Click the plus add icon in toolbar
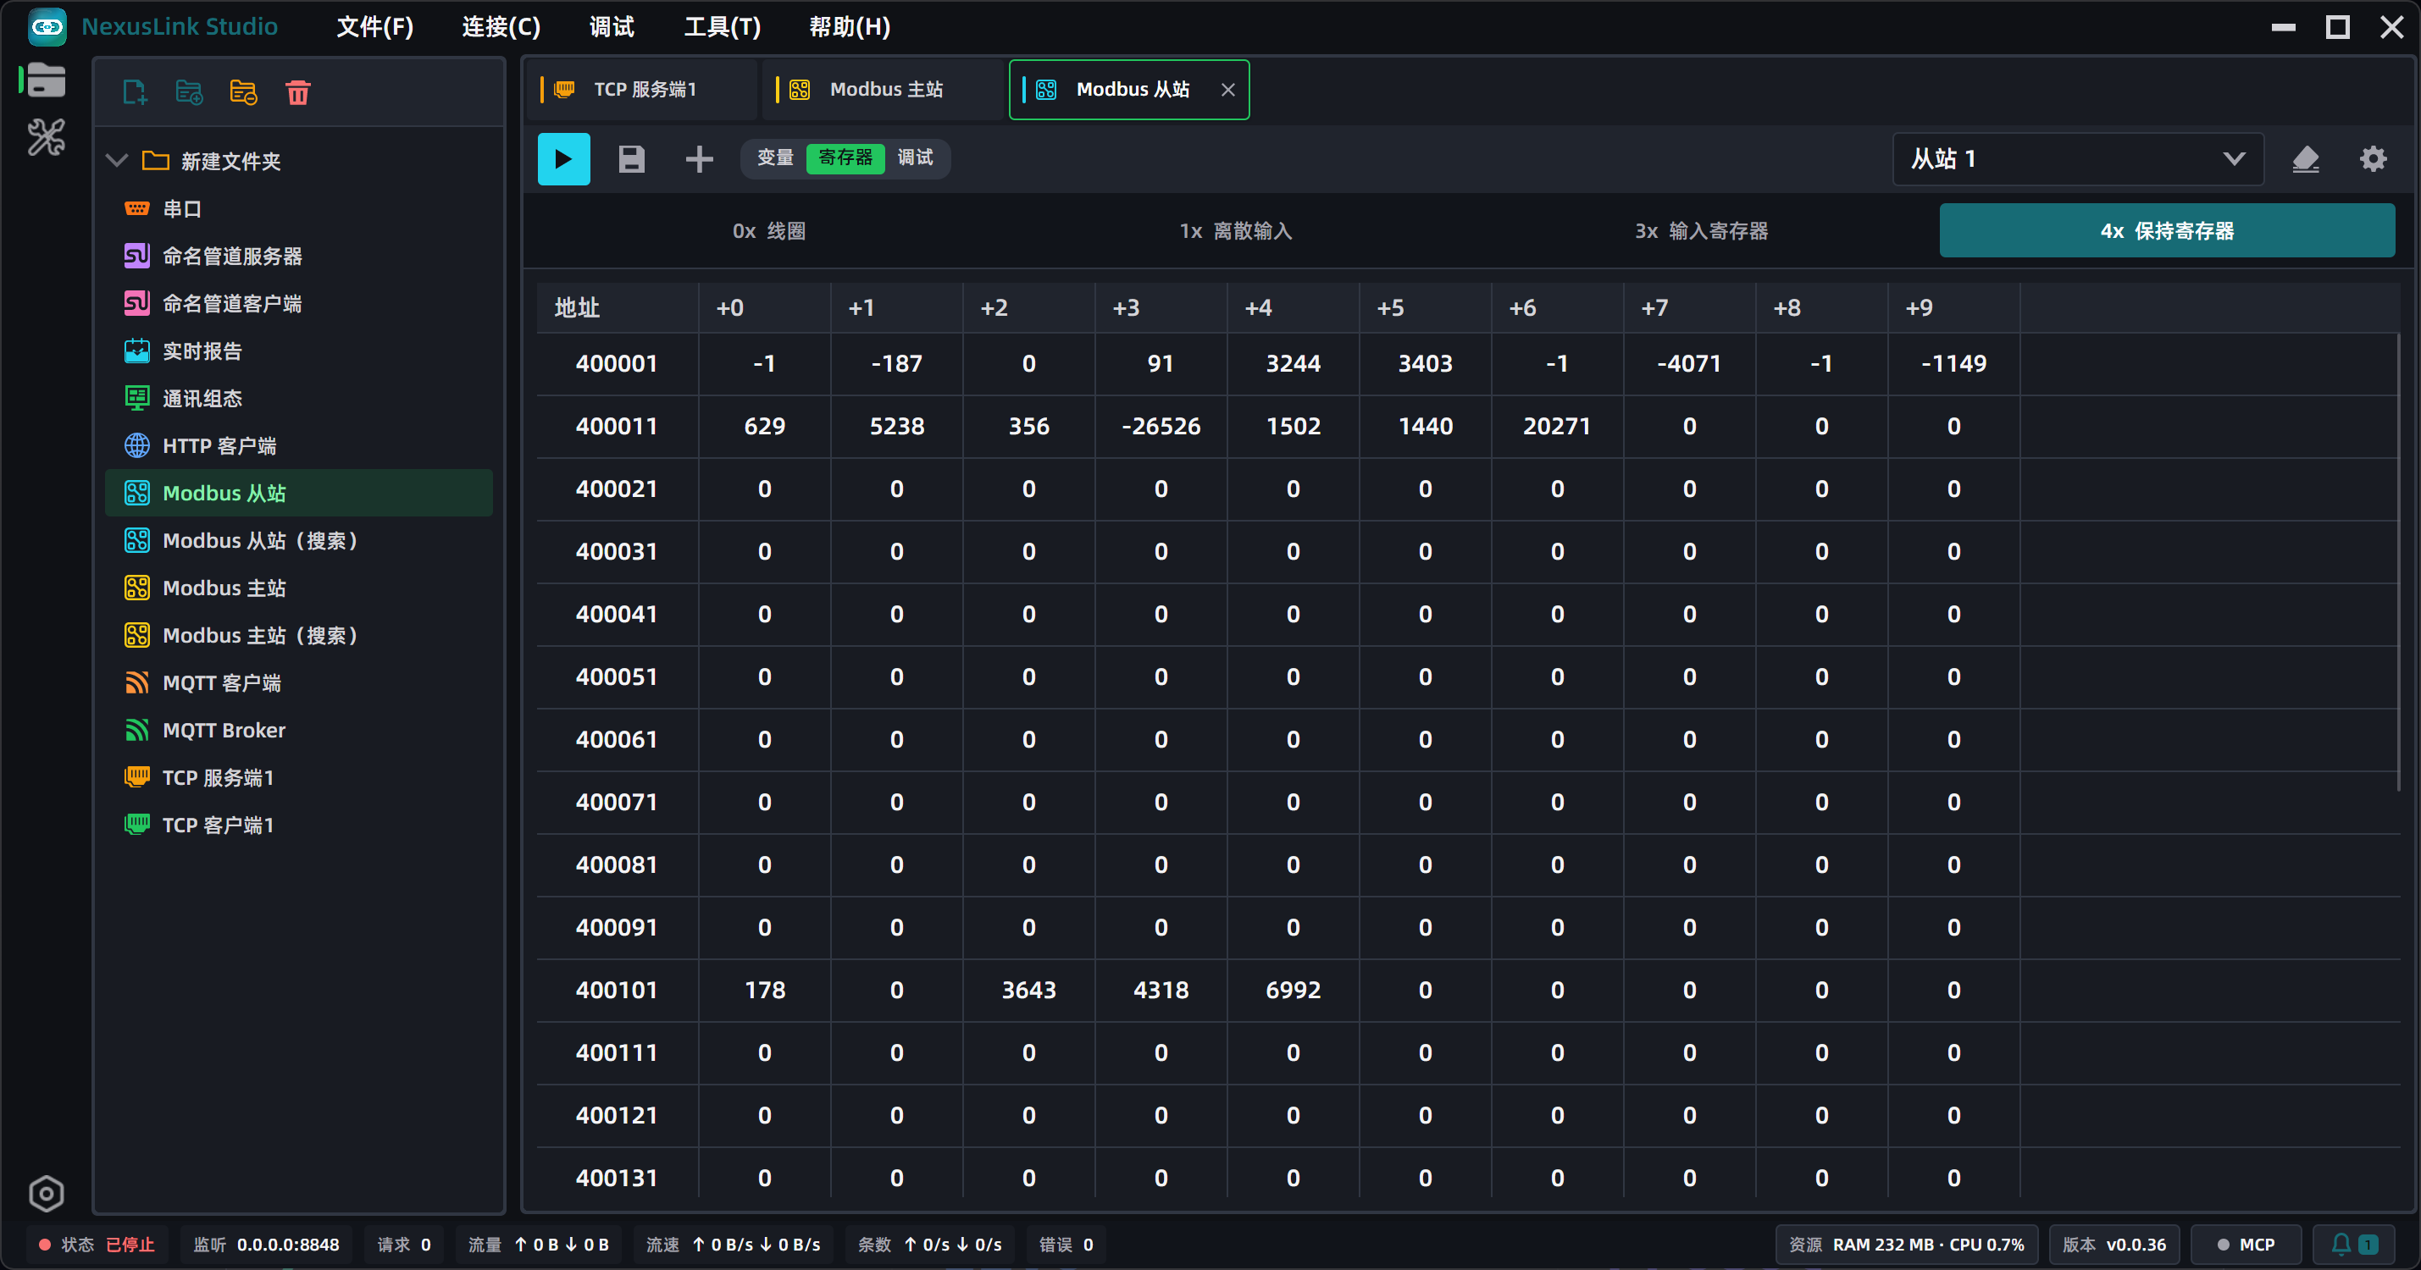The width and height of the screenshot is (2421, 1270). pos(699,159)
